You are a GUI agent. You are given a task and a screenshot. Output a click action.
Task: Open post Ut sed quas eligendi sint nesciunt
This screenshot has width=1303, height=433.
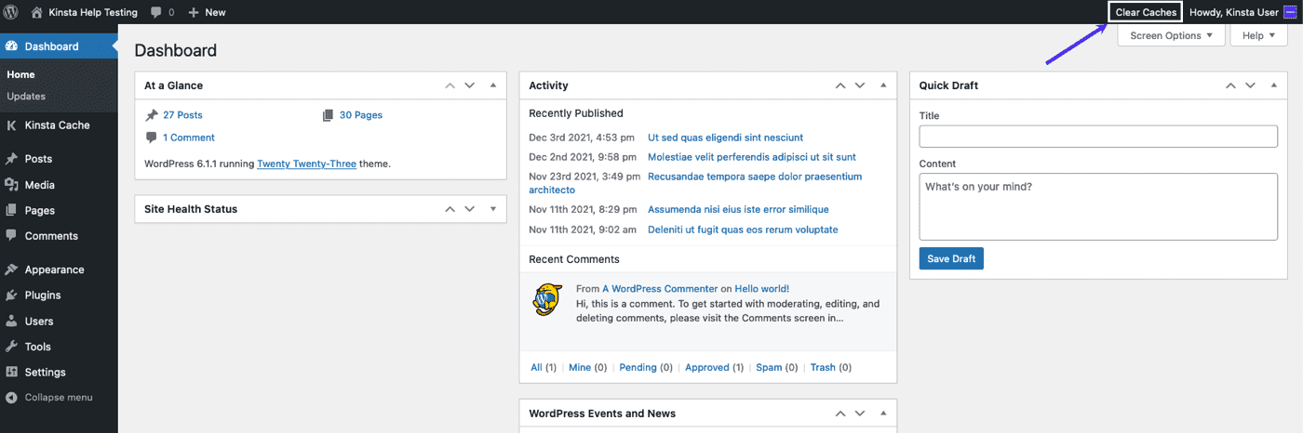point(725,138)
